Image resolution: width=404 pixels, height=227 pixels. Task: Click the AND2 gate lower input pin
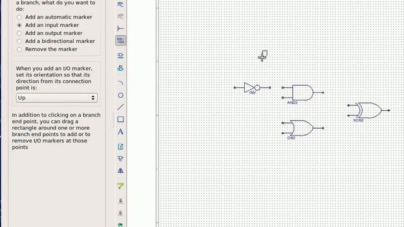pyautogui.click(x=283, y=98)
